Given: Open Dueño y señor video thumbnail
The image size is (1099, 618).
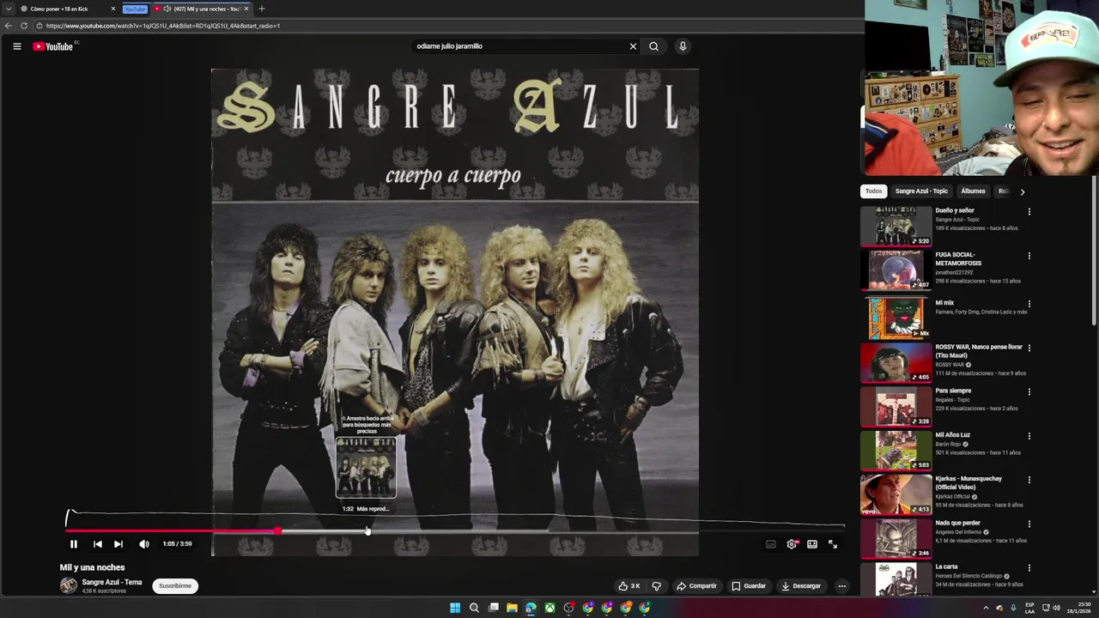Looking at the screenshot, I should 896,226.
